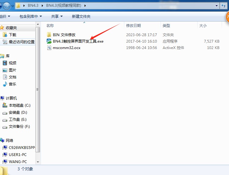Click the 7,527 KB size cell
Viewport: 229px width, 175px height.
click(x=212, y=41)
